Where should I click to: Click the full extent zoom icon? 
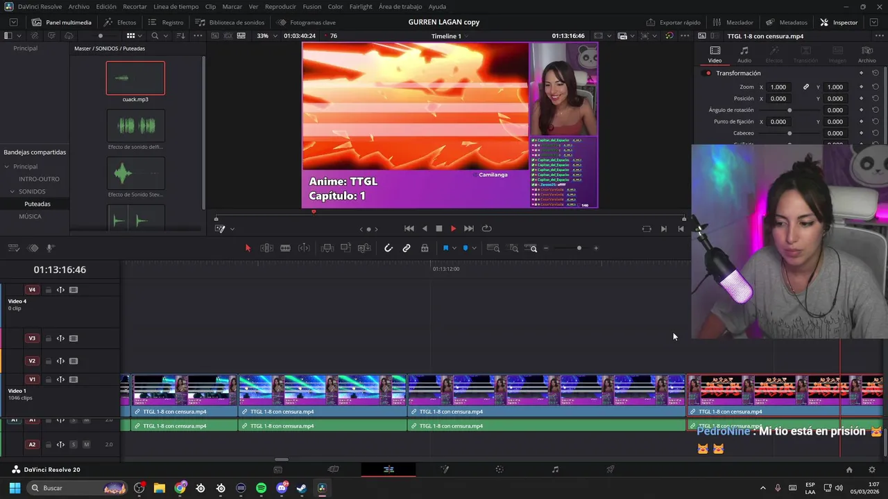493,248
